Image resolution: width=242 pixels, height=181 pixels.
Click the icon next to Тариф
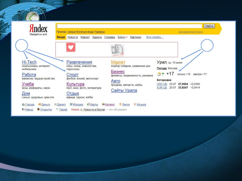(57, 109)
